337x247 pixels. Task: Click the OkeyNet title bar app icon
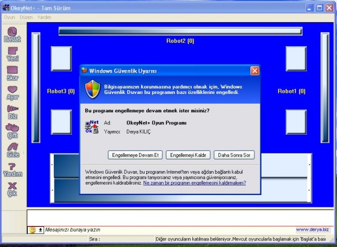(5, 8)
